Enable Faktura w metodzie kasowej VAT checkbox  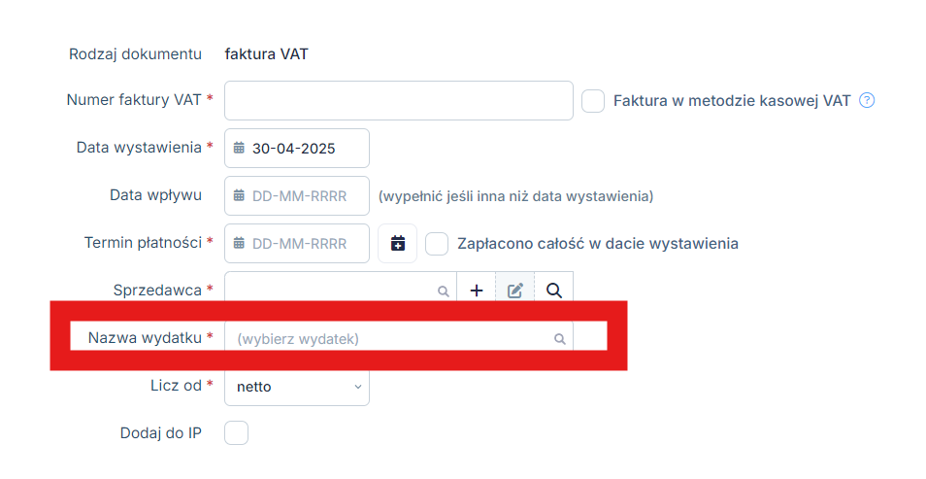click(x=593, y=101)
